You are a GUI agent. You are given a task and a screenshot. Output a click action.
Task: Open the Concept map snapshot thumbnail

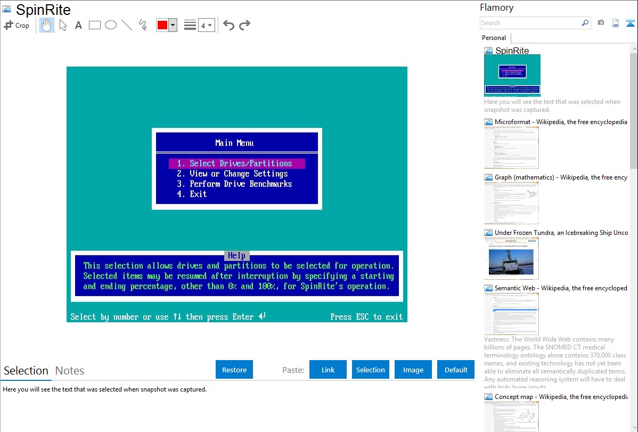point(511,416)
